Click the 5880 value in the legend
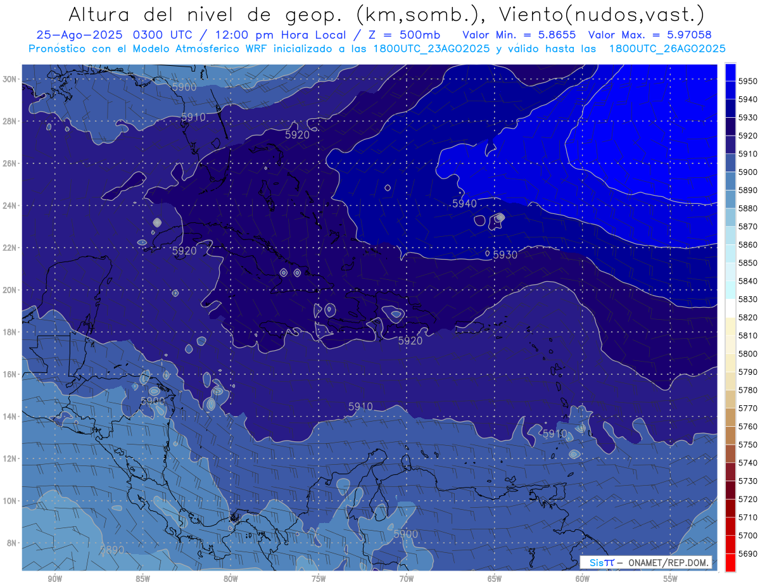 point(748,208)
